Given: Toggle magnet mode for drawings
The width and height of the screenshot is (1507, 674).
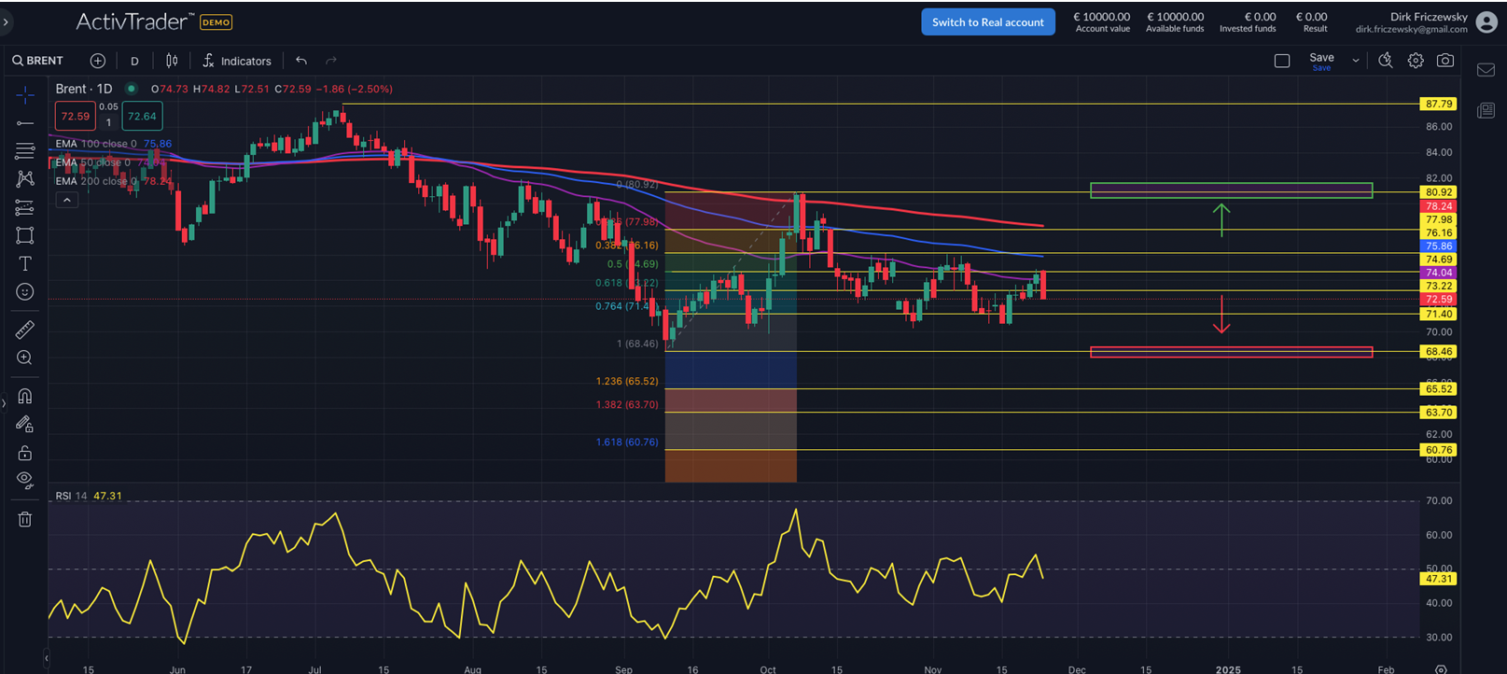Looking at the screenshot, I should click(x=25, y=396).
